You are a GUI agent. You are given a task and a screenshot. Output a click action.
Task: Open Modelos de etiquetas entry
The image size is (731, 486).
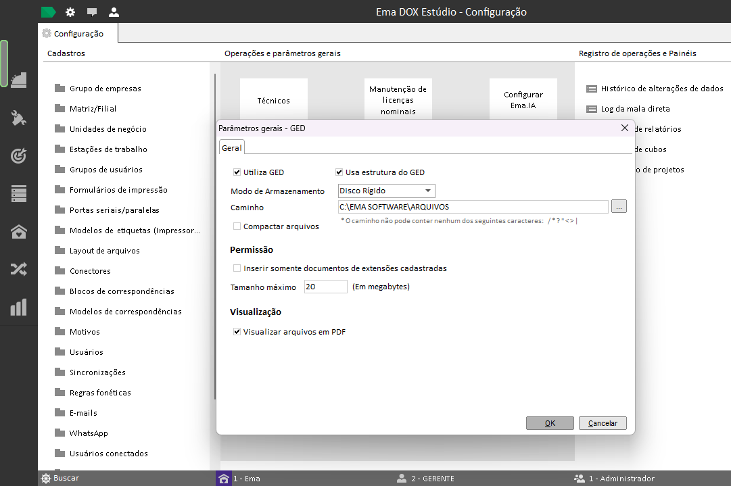[135, 230]
